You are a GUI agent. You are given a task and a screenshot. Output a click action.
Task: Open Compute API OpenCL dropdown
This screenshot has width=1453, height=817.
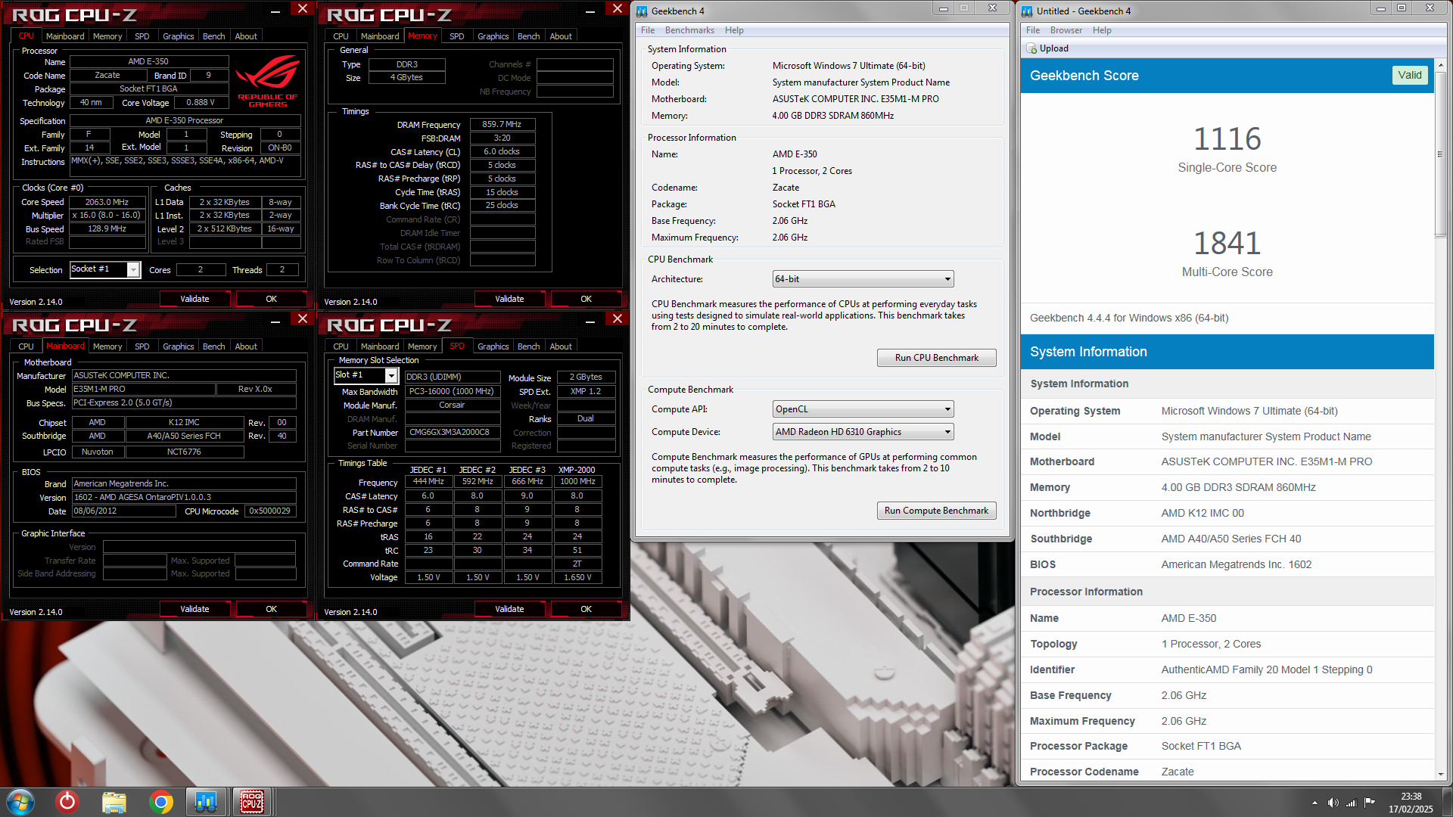click(863, 409)
